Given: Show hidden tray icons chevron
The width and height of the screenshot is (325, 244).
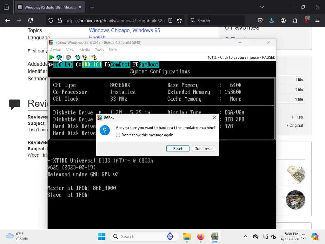Looking at the screenshot, I should pos(245,236).
